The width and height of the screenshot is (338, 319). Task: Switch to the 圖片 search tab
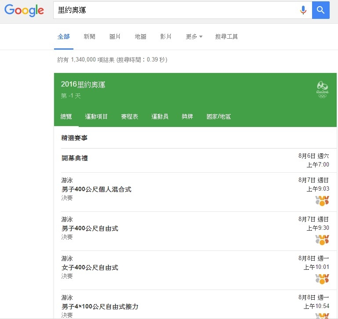(115, 36)
